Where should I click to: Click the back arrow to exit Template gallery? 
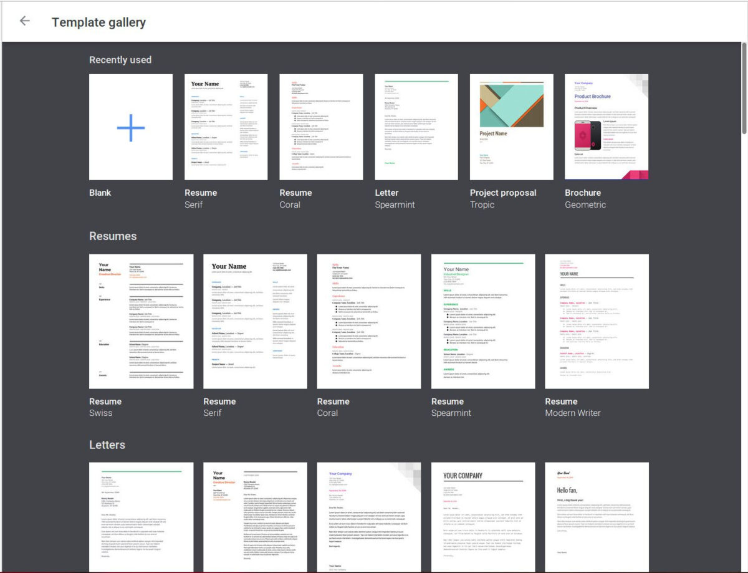tap(25, 20)
